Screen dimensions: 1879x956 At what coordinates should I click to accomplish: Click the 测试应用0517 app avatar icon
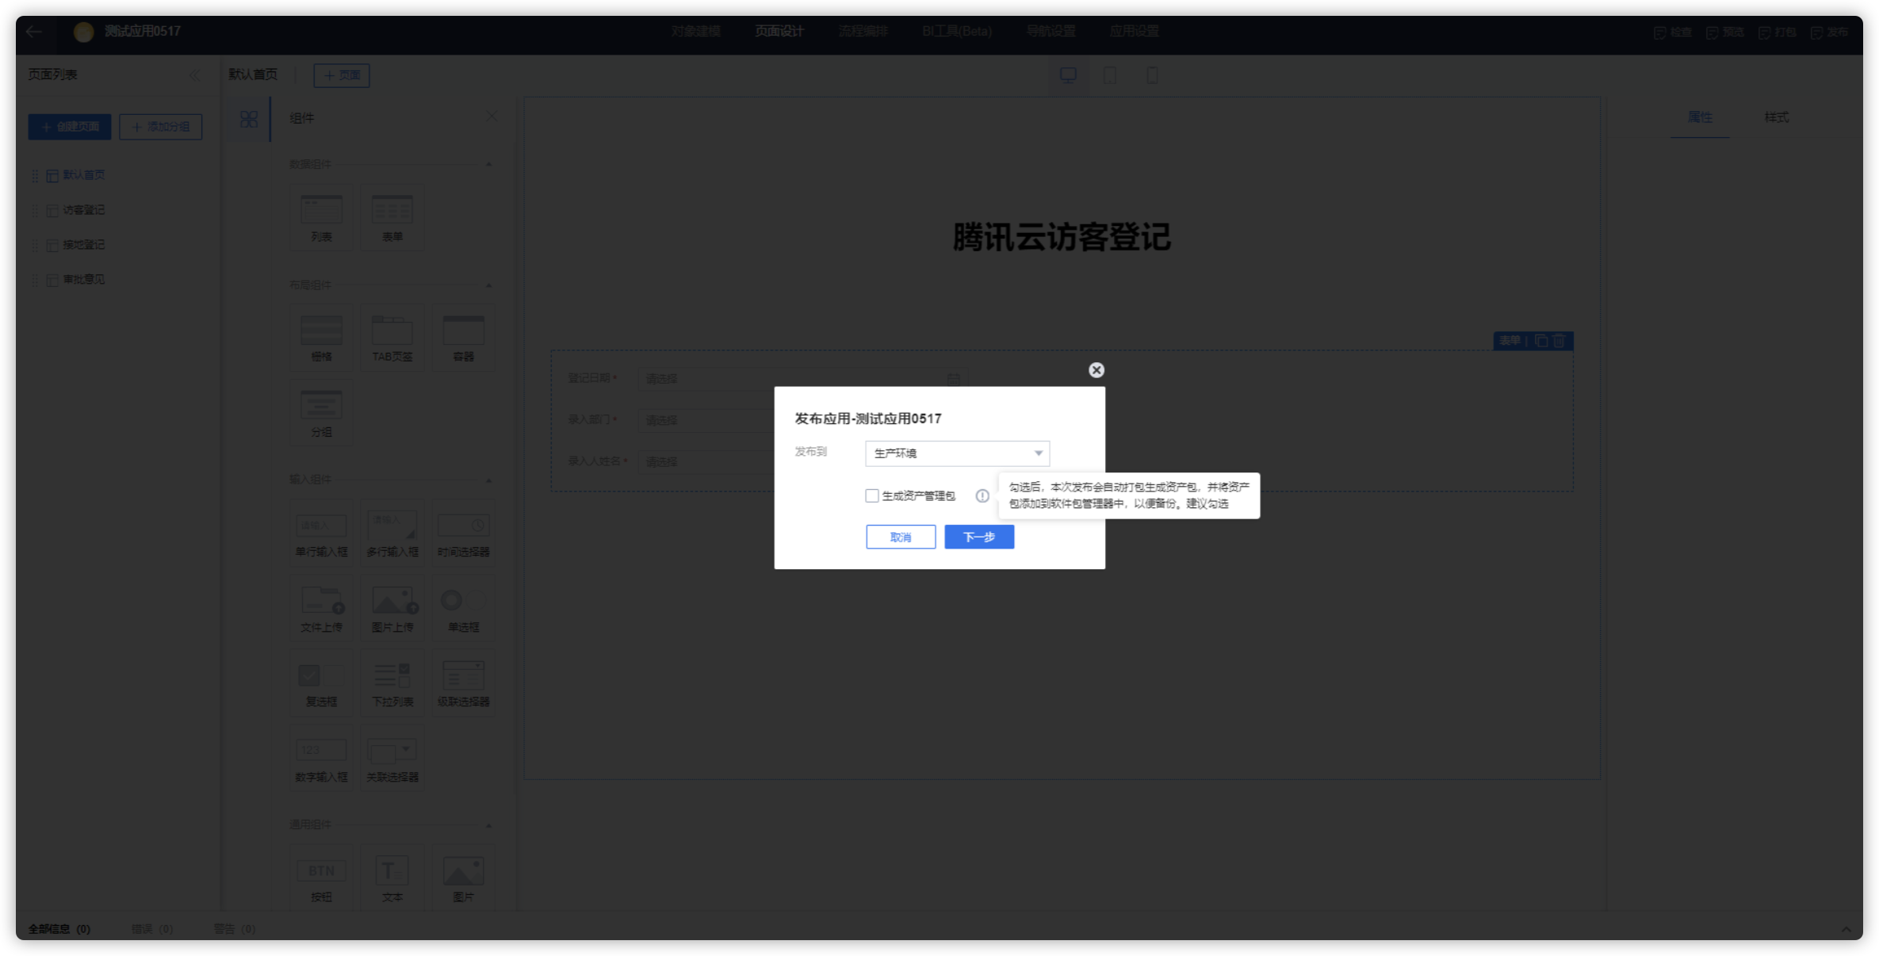(83, 32)
